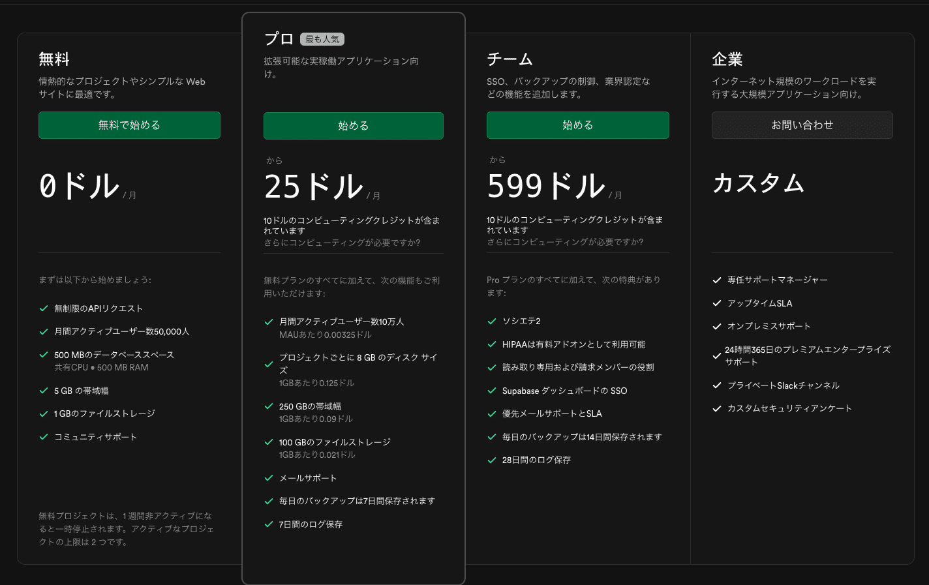Image resolution: width=929 pixels, height=585 pixels.
Task: Click checkmark beside プライベートSlackチャンネル
Action: 717,385
